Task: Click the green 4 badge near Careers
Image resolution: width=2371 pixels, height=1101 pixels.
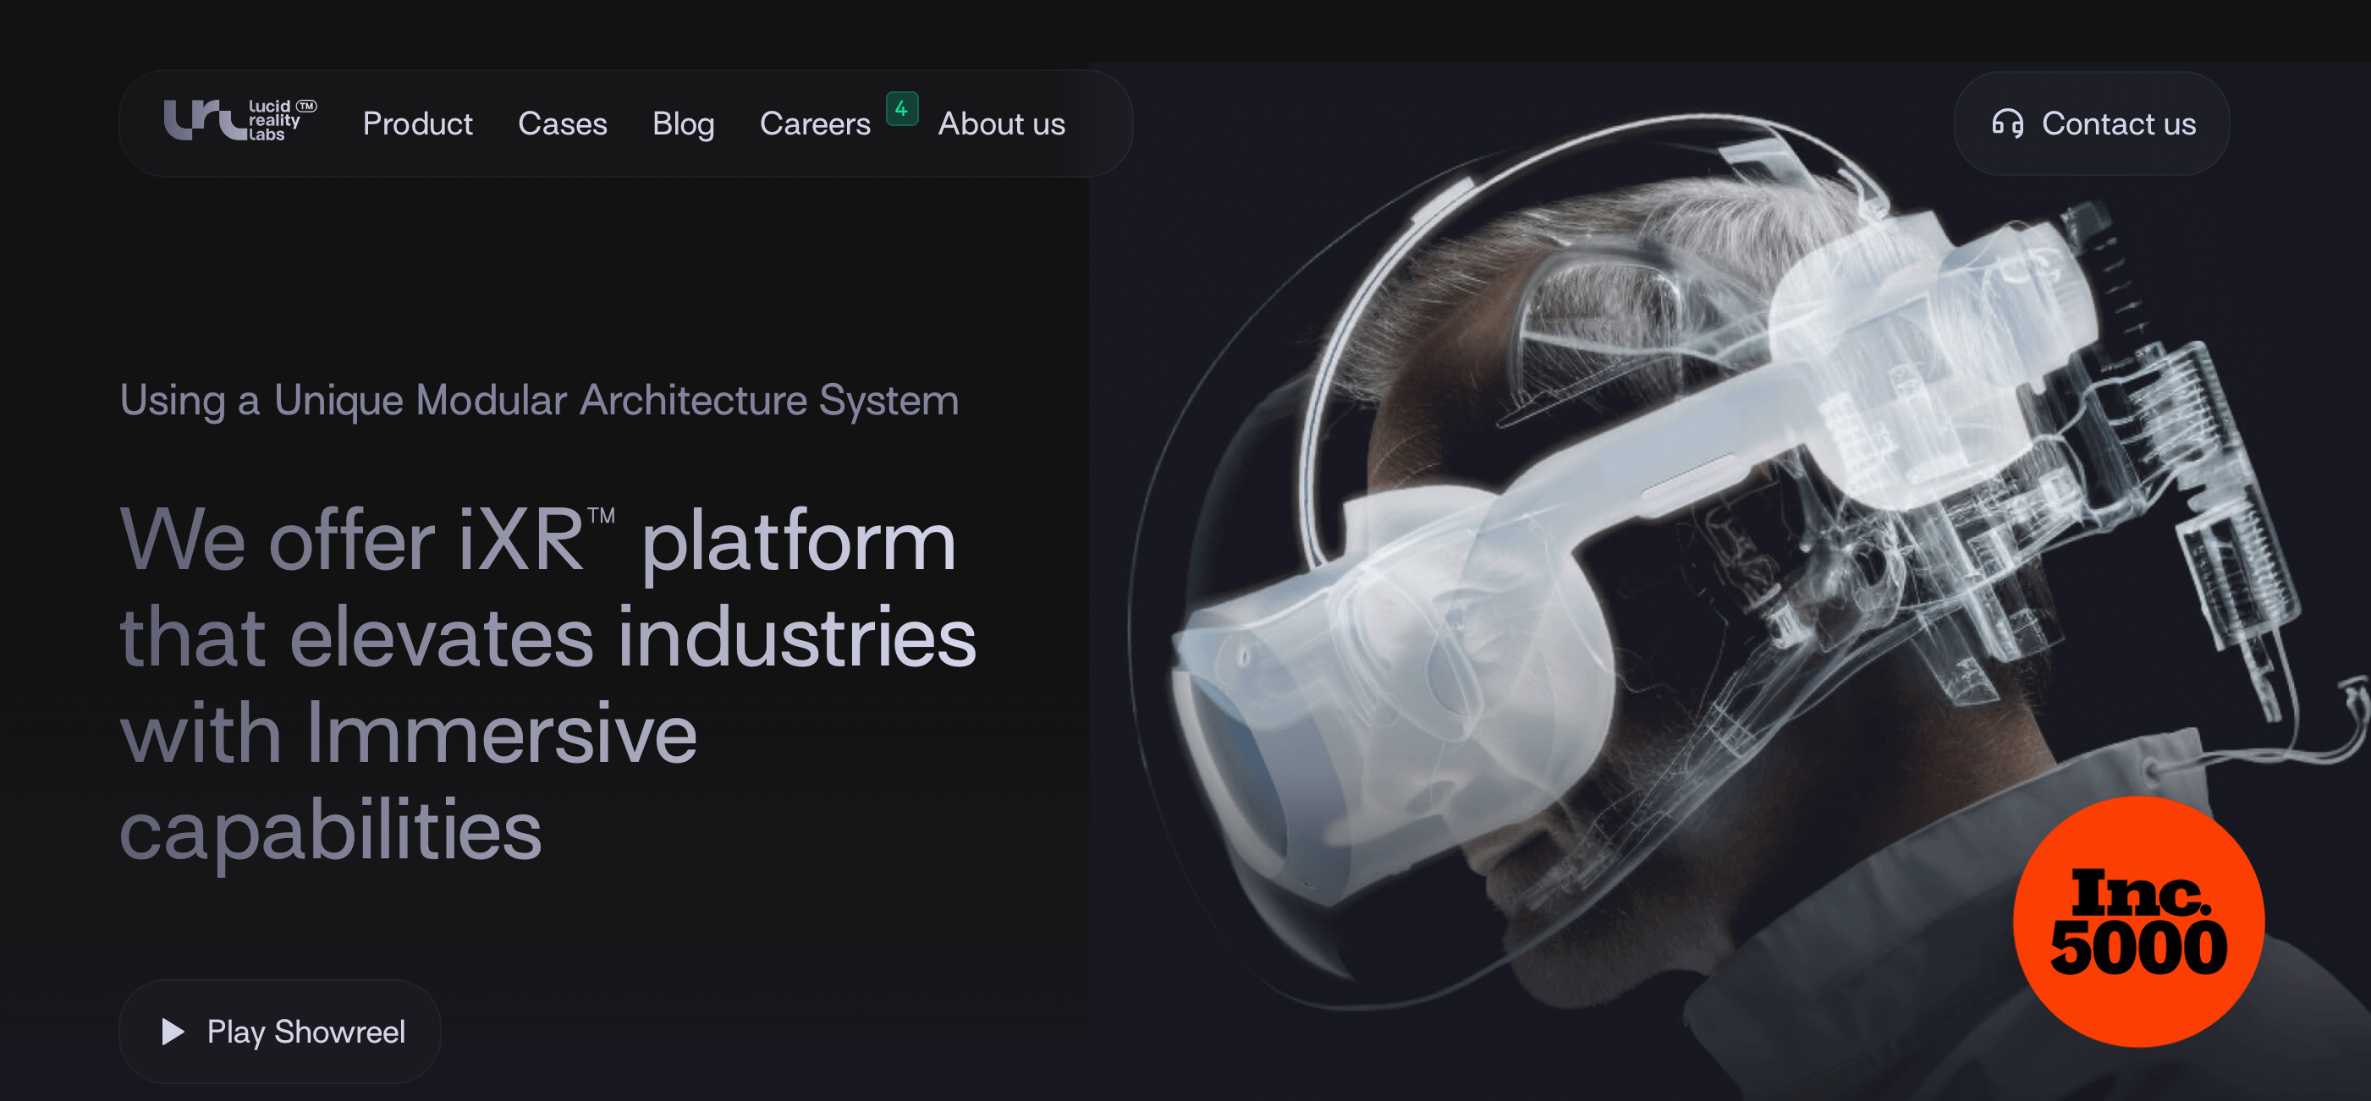Action: tap(901, 109)
